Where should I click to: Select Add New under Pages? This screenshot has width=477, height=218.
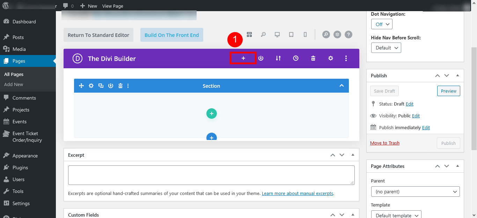click(14, 84)
